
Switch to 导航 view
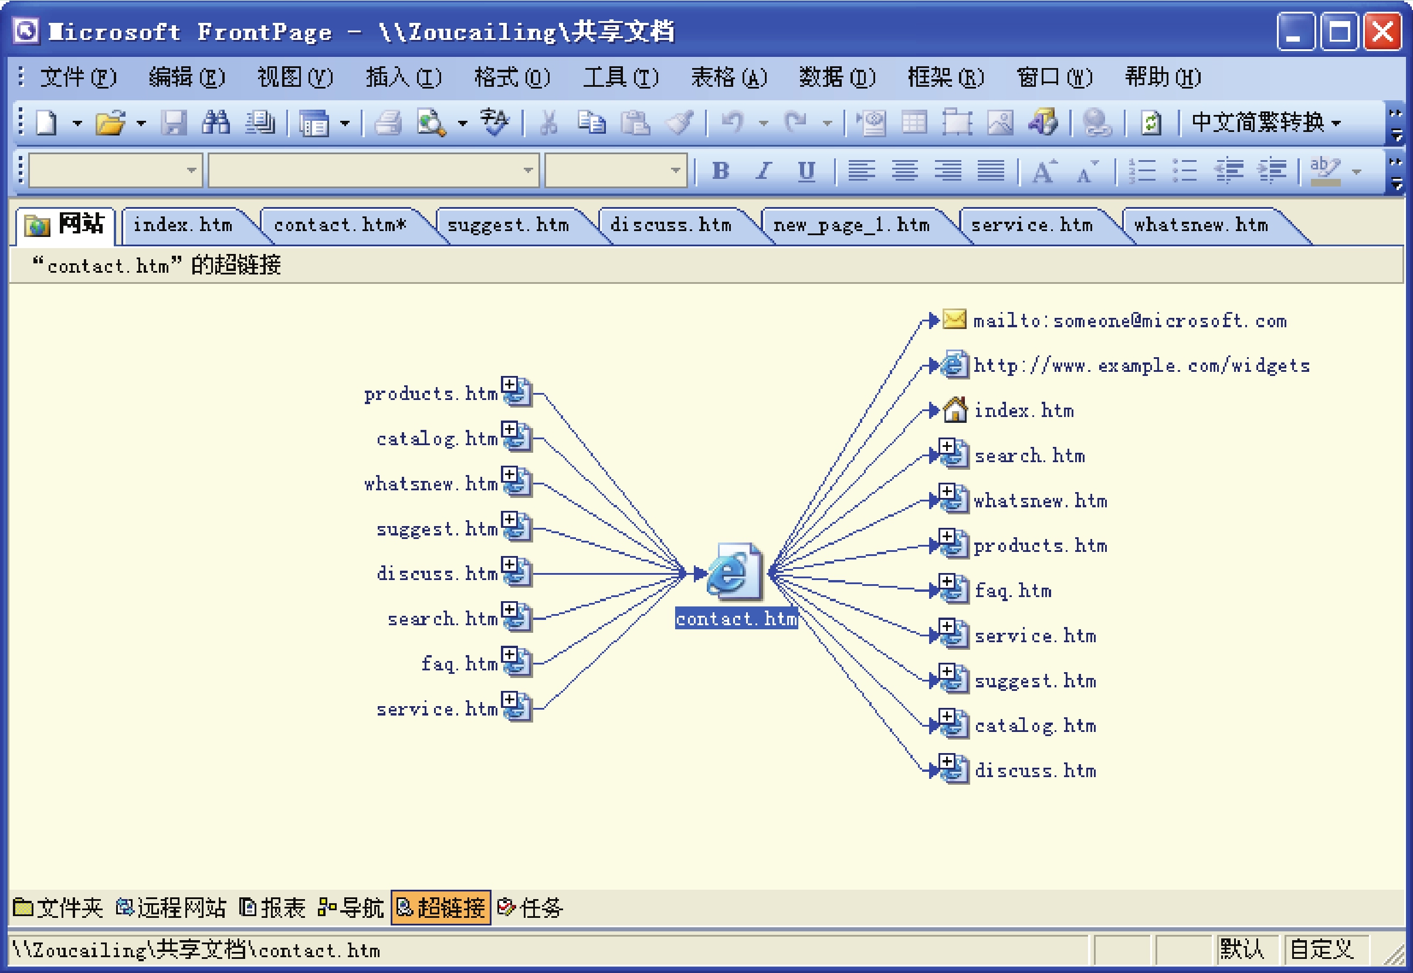tap(351, 908)
